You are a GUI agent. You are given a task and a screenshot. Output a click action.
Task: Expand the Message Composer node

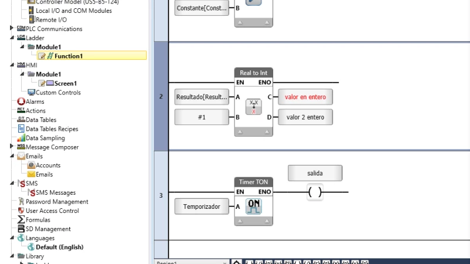coord(13,147)
